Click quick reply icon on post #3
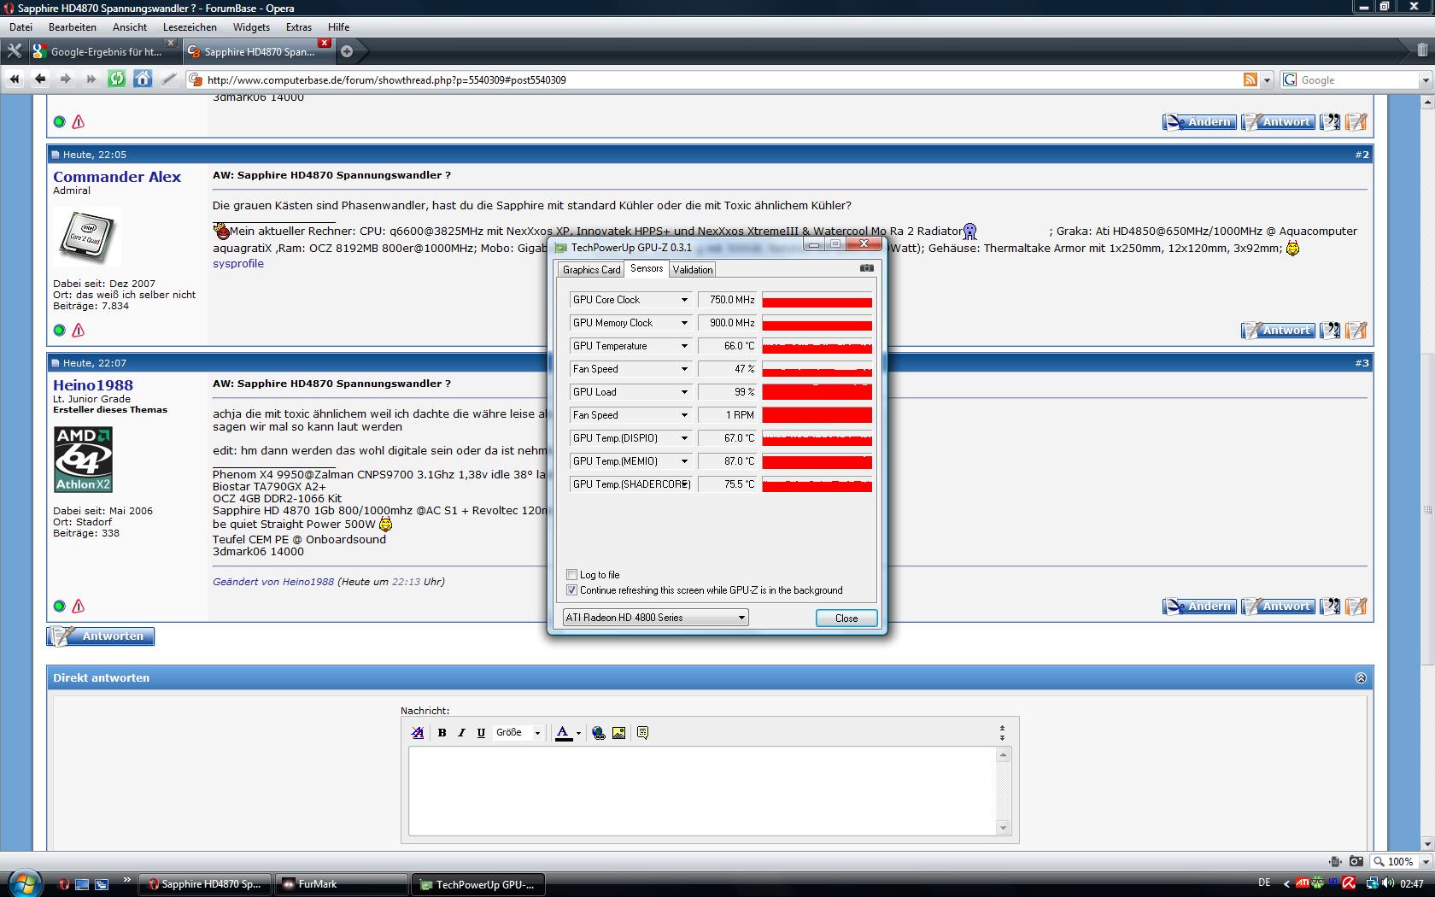Viewport: 1435px width, 897px height. click(1356, 607)
